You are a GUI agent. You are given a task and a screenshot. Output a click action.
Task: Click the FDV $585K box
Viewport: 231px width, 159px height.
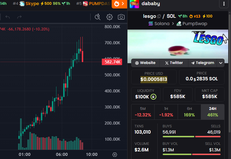pos(178,94)
